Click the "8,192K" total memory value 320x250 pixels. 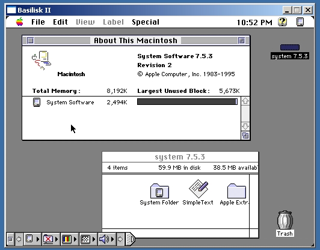tap(117, 91)
